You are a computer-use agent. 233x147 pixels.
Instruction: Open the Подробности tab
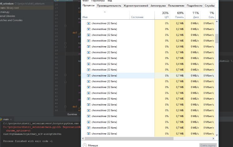(195, 6)
